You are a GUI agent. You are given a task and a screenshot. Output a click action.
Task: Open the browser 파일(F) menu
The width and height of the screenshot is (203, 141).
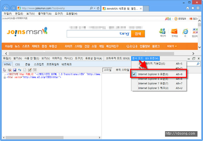click(x=8, y=14)
